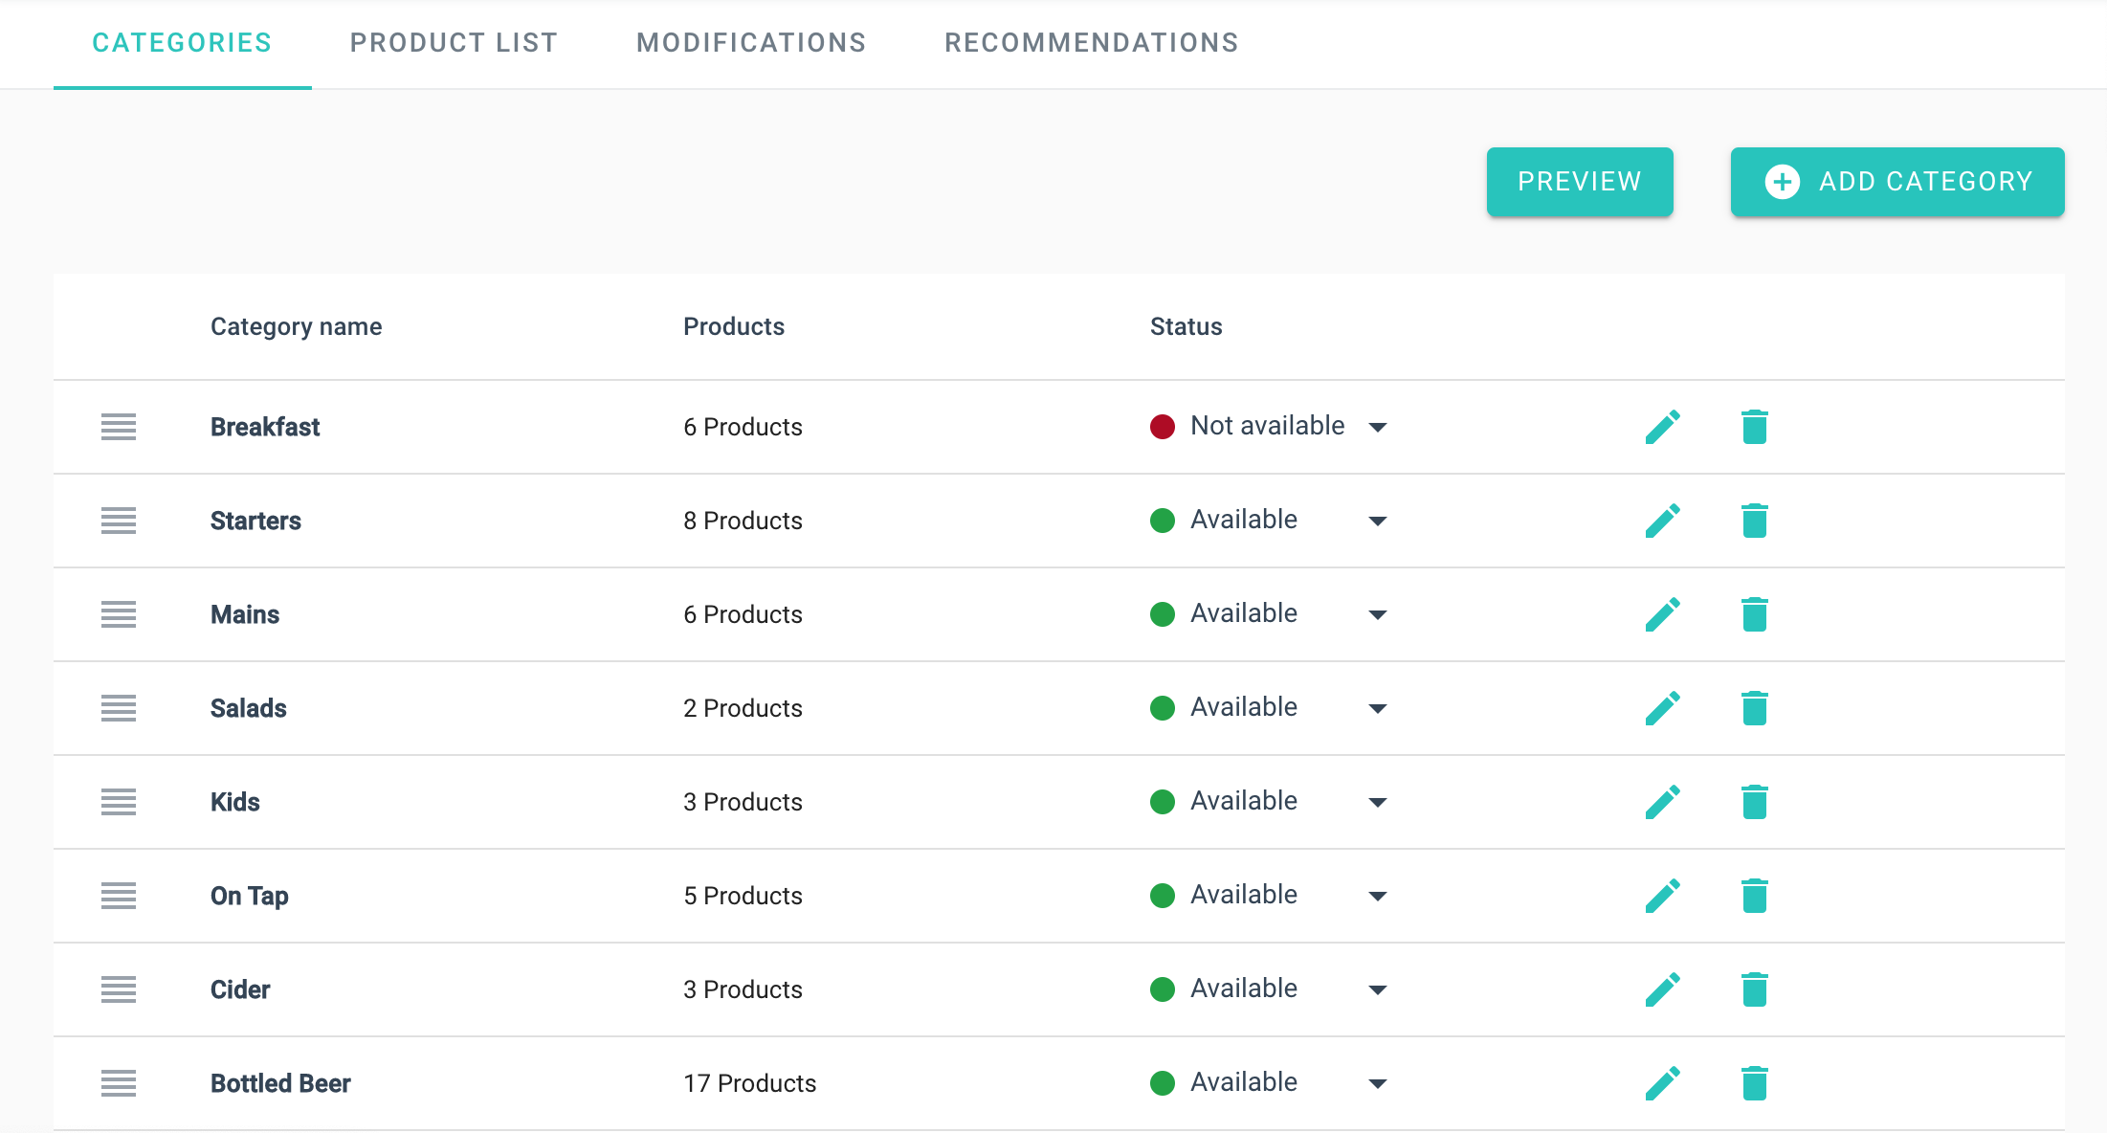Click the Add Category button

click(1896, 182)
